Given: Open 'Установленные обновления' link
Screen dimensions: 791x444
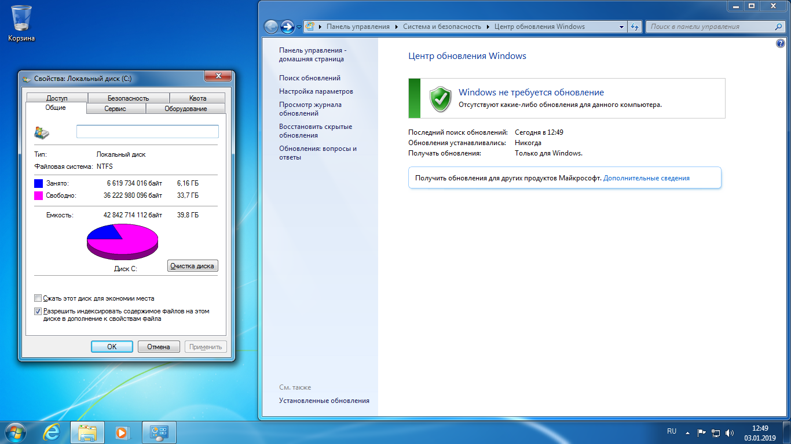Looking at the screenshot, I should tap(324, 401).
